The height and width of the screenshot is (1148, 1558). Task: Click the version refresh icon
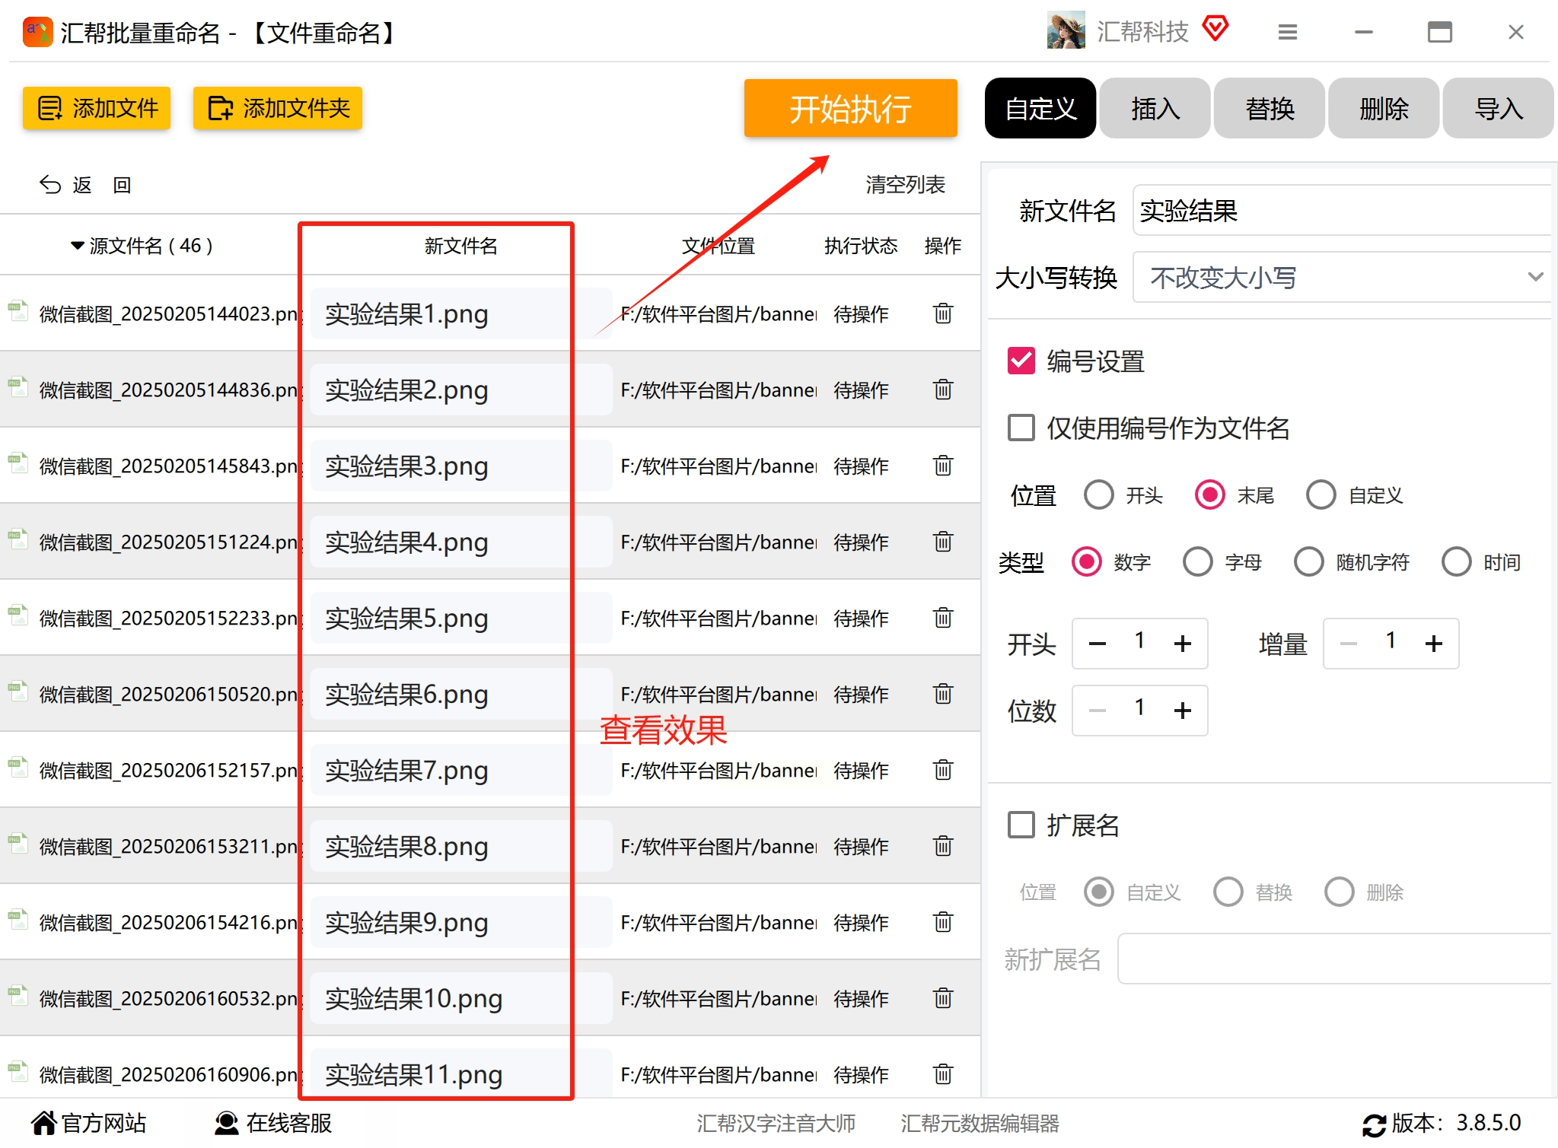[1373, 1124]
